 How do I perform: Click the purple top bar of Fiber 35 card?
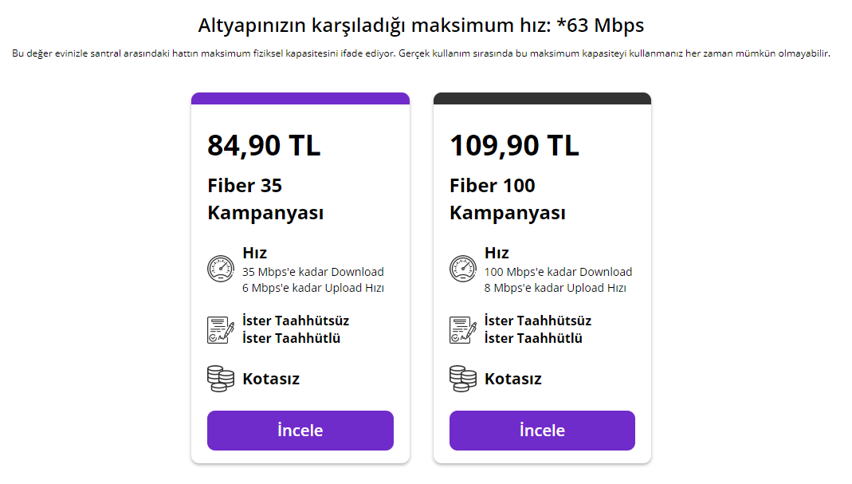coord(300,99)
